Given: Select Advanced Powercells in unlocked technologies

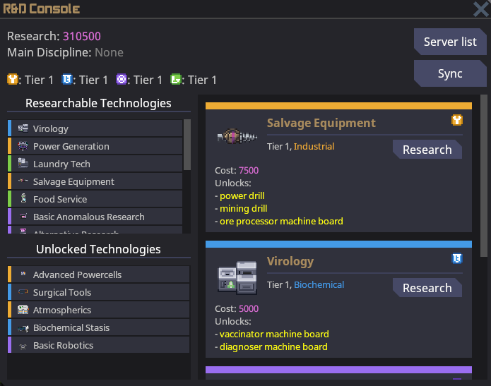Looking at the screenshot, I should click(99, 275).
